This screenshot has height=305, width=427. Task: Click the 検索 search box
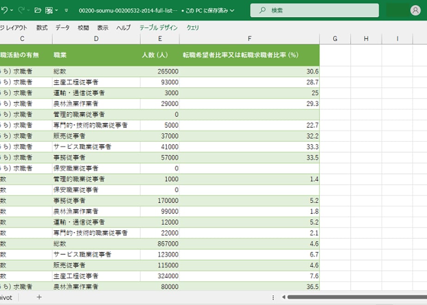pos(314,10)
